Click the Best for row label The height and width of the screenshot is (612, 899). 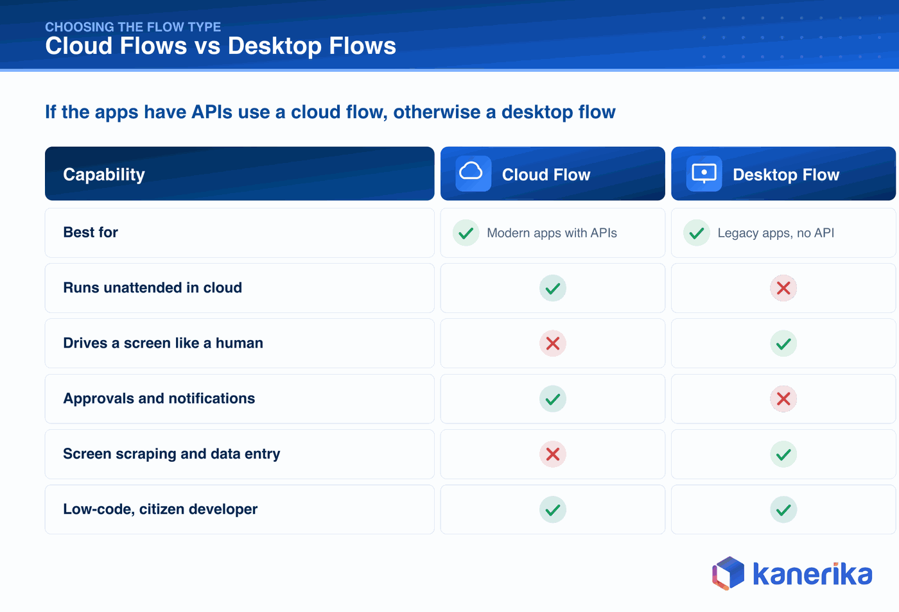point(91,232)
